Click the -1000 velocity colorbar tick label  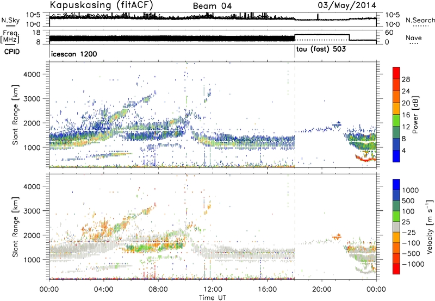point(413,264)
